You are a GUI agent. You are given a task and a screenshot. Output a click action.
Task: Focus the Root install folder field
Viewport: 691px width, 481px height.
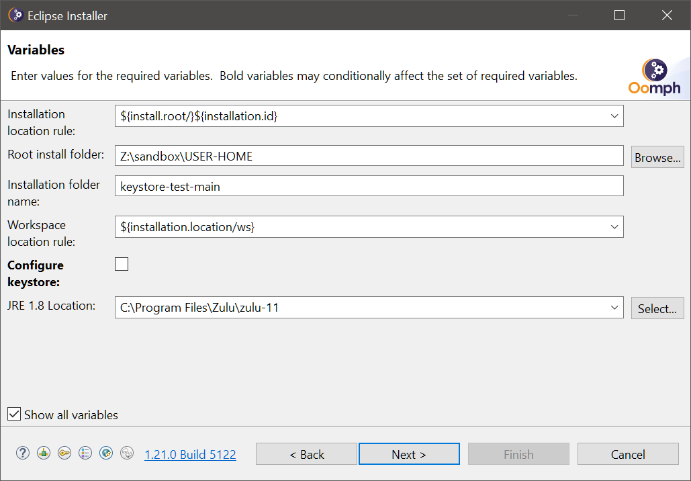(369, 156)
